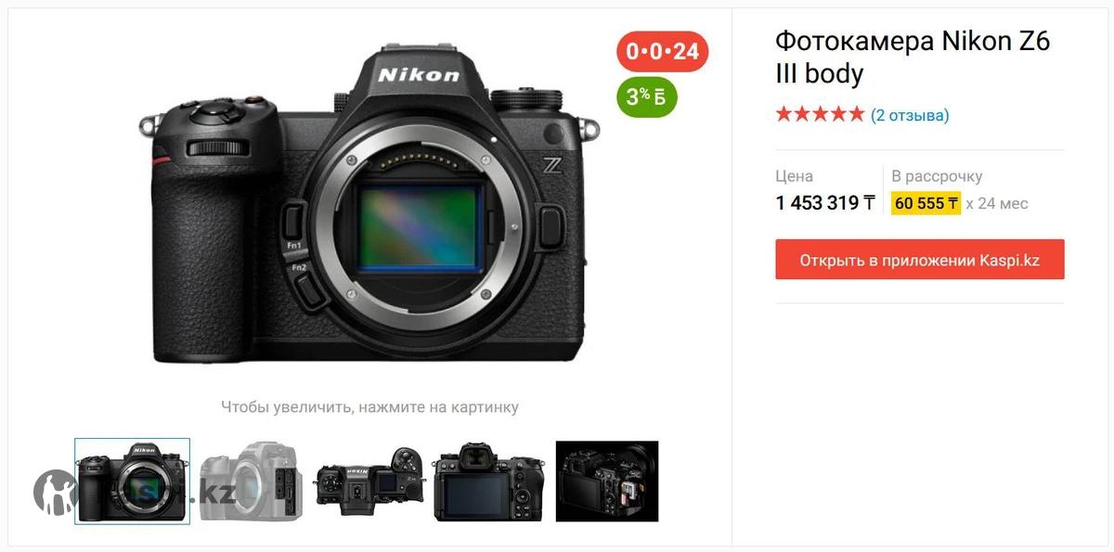The height and width of the screenshot is (552, 1114).
Task: Click the five-star rating icons
Action: click(x=820, y=115)
